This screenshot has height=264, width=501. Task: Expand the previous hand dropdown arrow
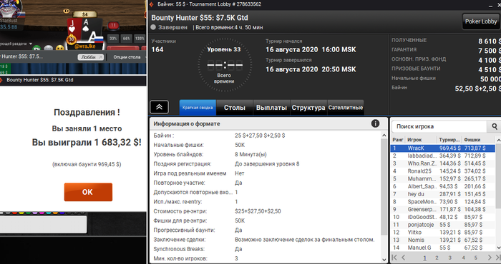(x=31, y=44)
